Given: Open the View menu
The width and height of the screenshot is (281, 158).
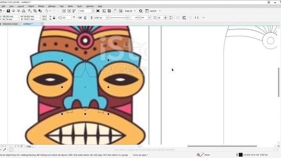Looking at the screenshot, I should (11, 6).
